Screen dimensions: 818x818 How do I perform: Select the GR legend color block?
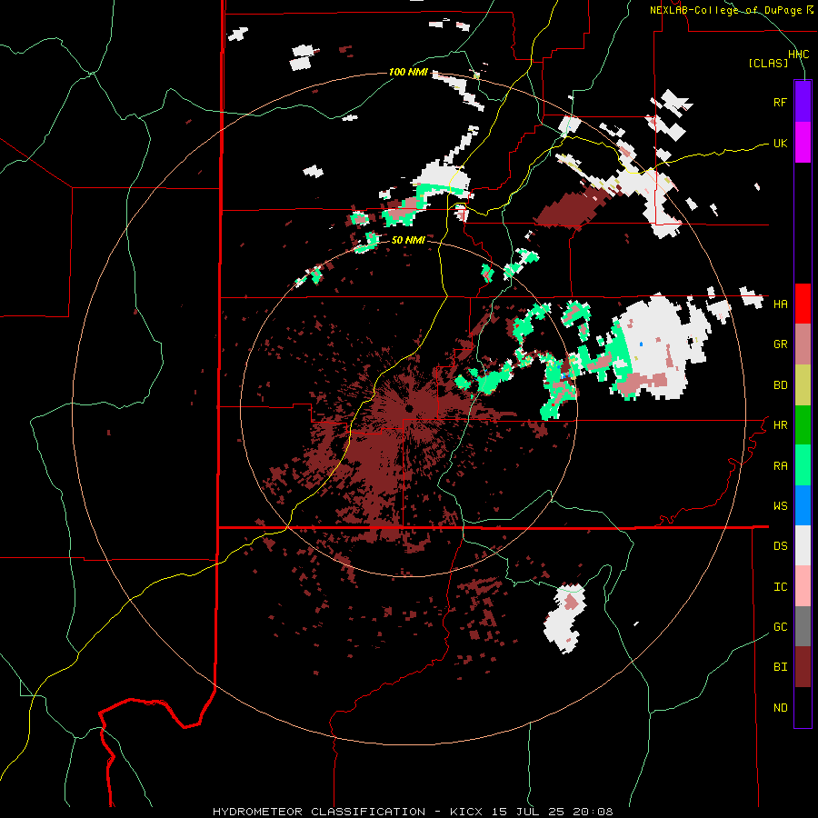click(x=803, y=344)
